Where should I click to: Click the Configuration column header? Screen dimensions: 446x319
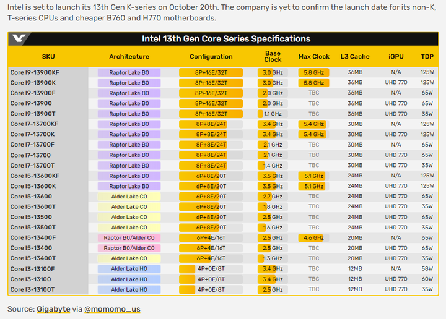point(211,56)
